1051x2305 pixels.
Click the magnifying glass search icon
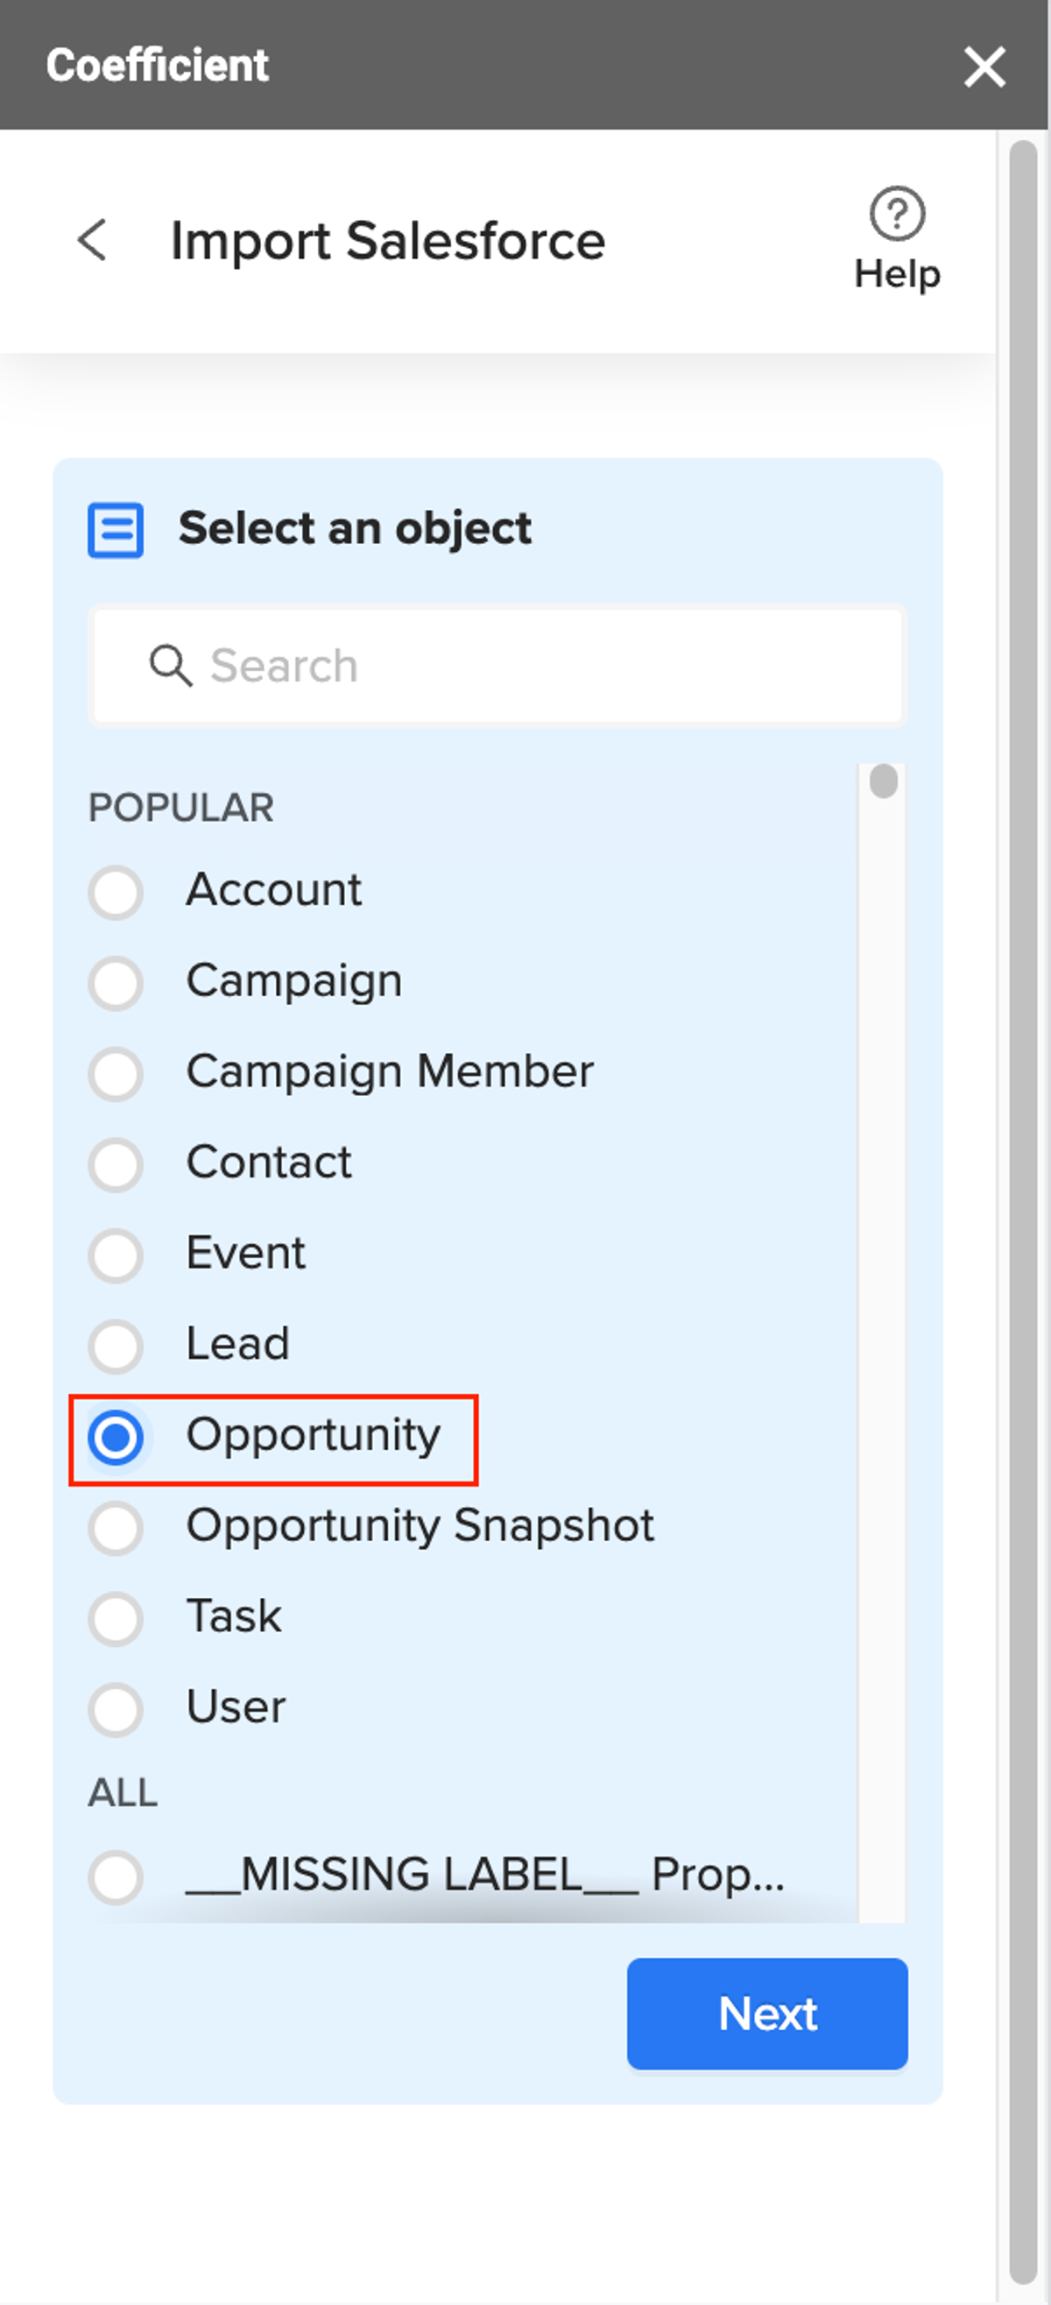pos(170,666)
